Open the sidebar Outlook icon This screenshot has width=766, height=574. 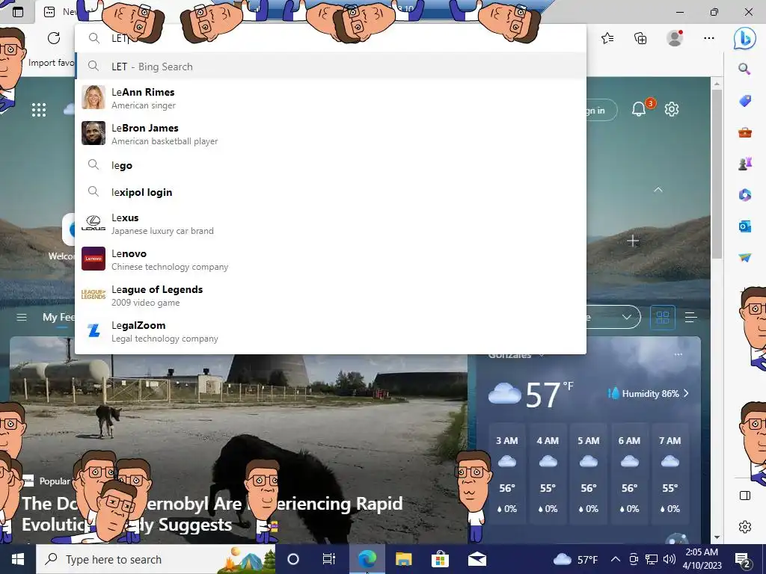coord(744,226)
